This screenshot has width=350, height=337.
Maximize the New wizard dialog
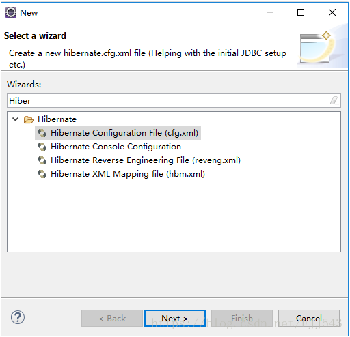tap(301, 12)
